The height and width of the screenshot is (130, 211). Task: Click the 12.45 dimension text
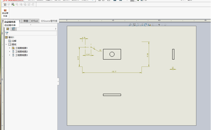tap(88, 54)
